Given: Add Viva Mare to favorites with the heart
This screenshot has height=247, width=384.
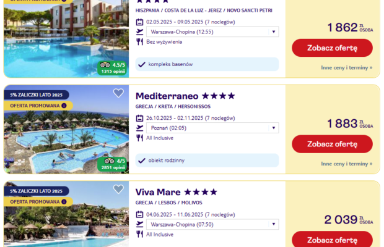Looking at the screenshot, I should pos(118,190).
